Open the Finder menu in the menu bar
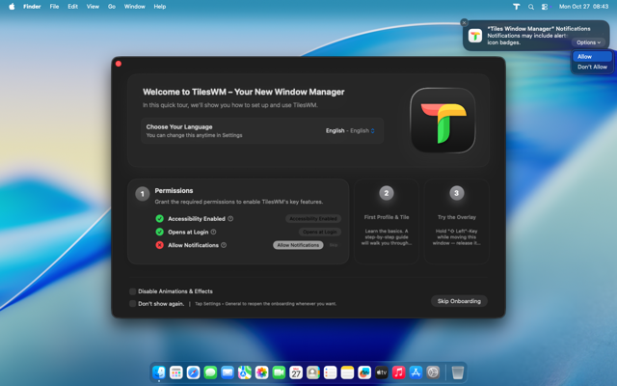Image resolution: width=617 pixels, height=386 pixels. coord(32,7)
